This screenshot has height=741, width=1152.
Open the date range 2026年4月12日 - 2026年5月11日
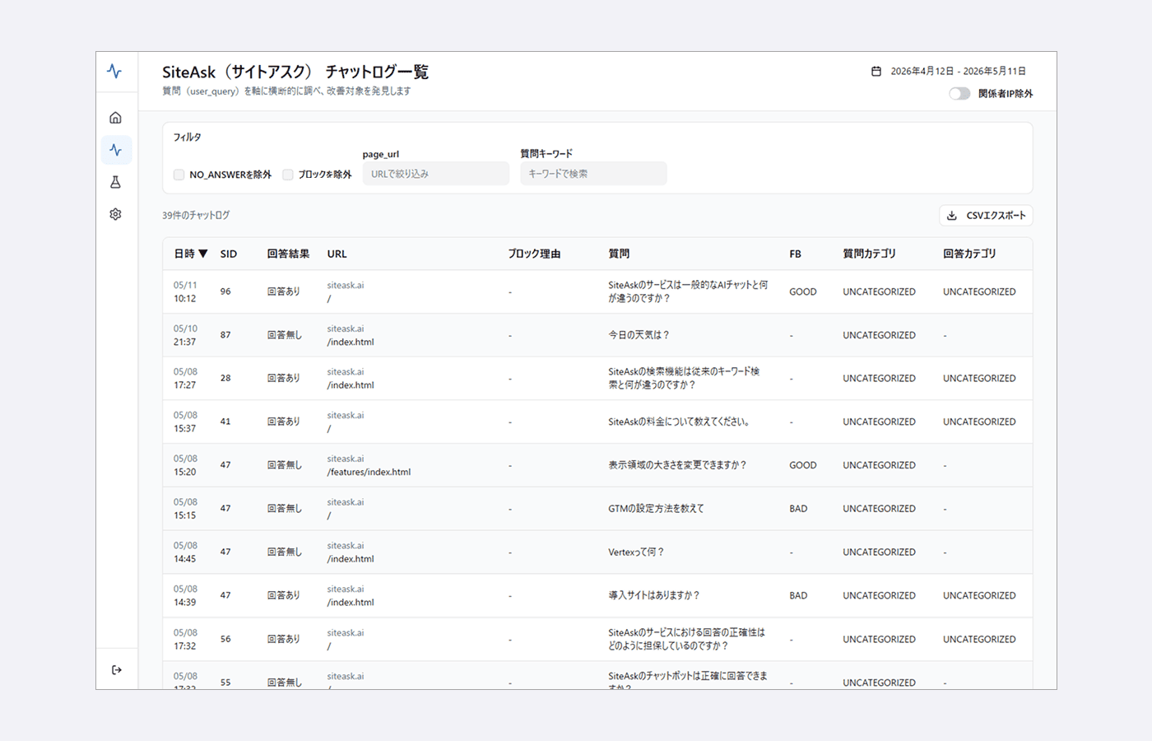(x=958, y=72)
